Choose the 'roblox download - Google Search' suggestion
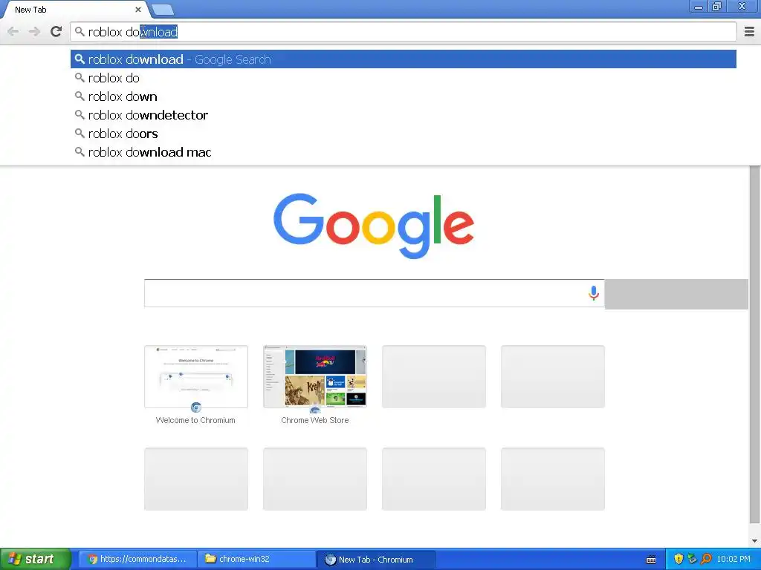This screenshot has height=570, width=761. click(404, 59)
